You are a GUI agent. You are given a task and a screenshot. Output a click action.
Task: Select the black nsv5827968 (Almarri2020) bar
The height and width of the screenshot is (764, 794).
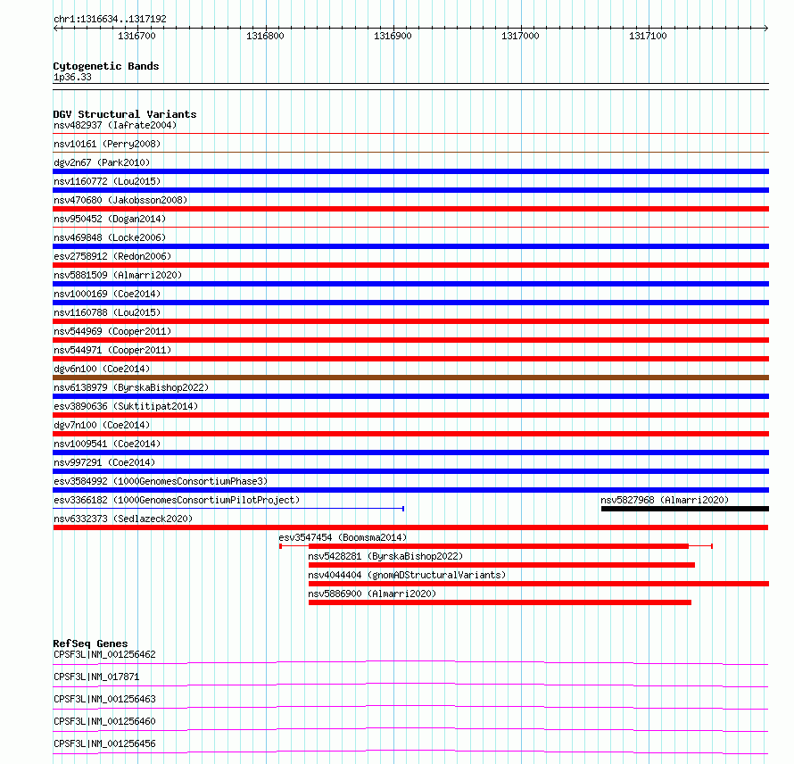(x=685, y=509)
